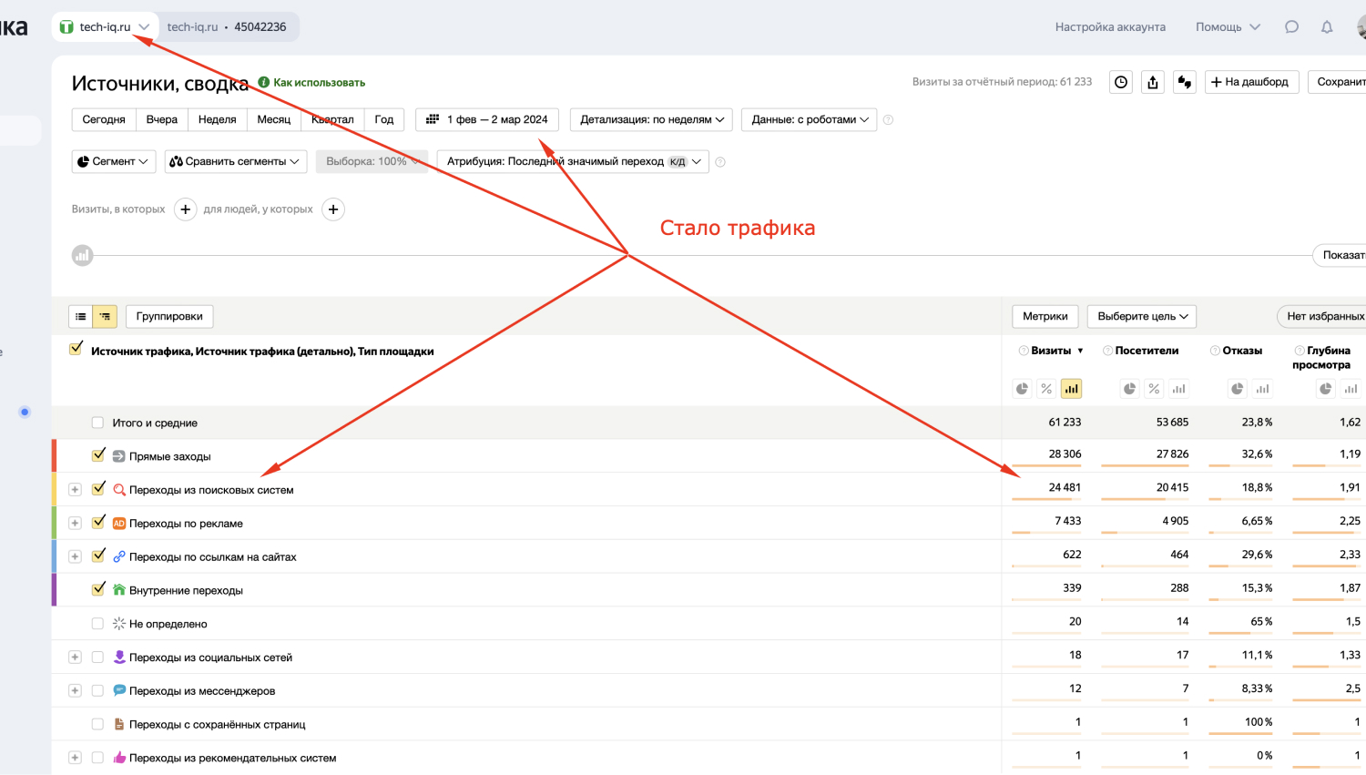Viewport: 1366px width, 775px height.
Task: Select pie chart icon under Посетители
Action: click(x=1129, y=389)
